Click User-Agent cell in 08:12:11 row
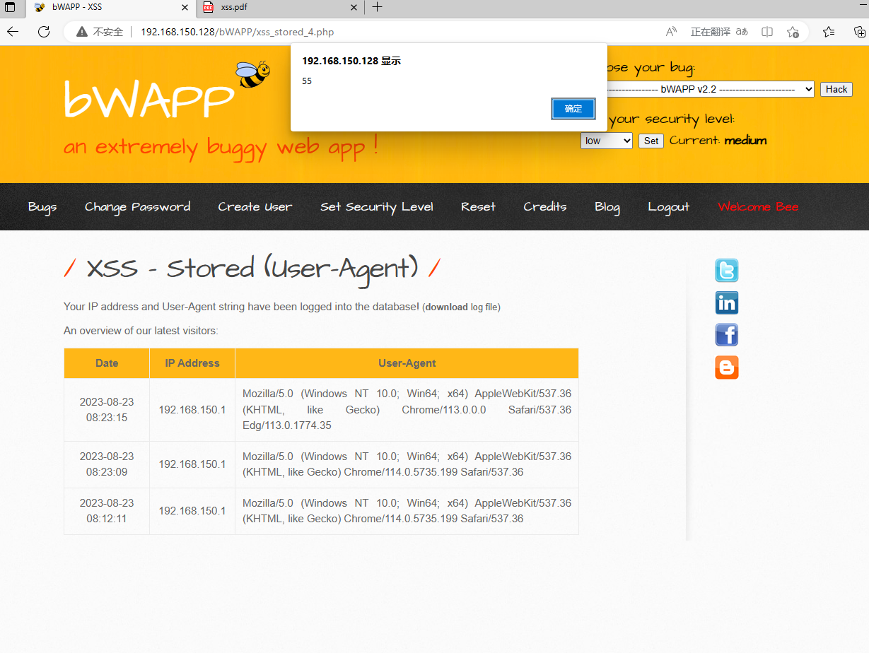869x653 pixels. (407, 511)
